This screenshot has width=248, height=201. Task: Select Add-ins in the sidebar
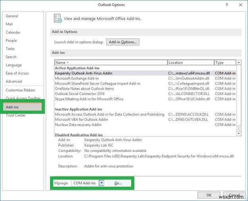23,107
